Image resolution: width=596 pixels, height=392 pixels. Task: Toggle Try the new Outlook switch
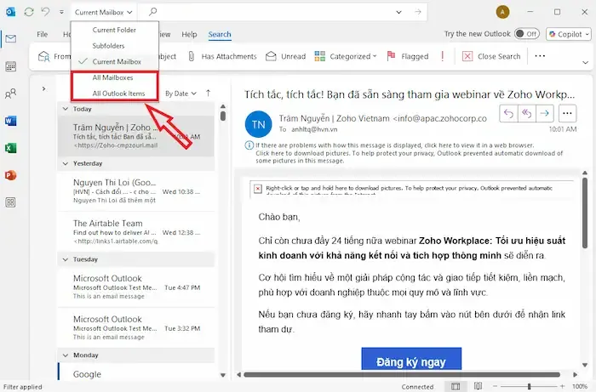[526, 34]
